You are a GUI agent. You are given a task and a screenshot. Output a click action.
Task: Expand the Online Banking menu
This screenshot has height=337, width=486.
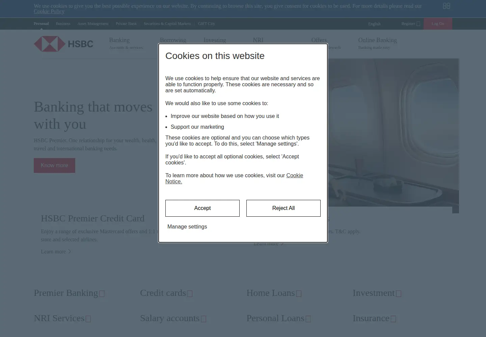[377, 43]
